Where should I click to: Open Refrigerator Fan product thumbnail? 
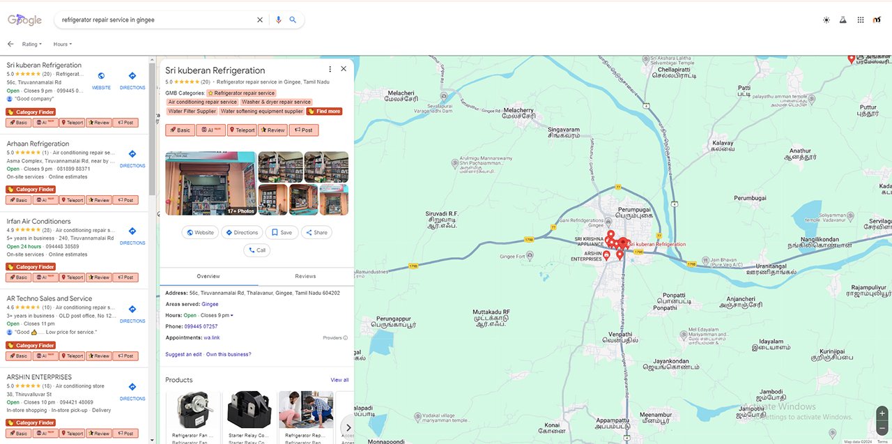pyautogui.click(x=192, y=409)
